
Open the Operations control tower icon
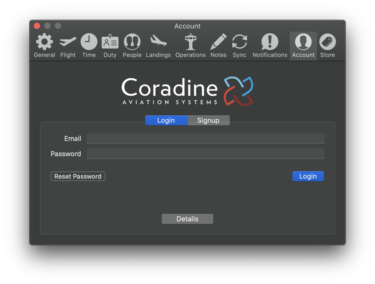pos(191,42)
